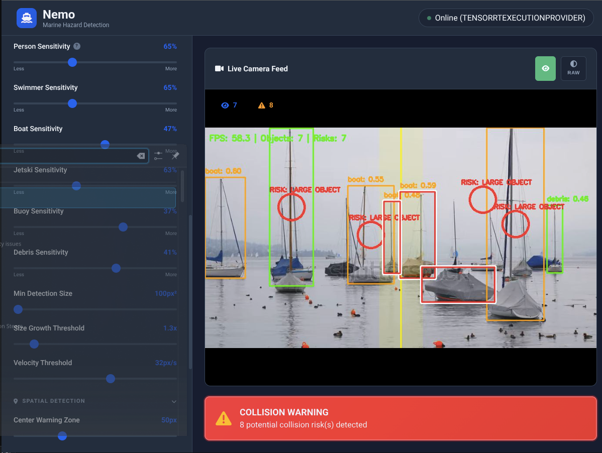Click the Swimmer Sensitivity slider handle

[x=72, y=103]
